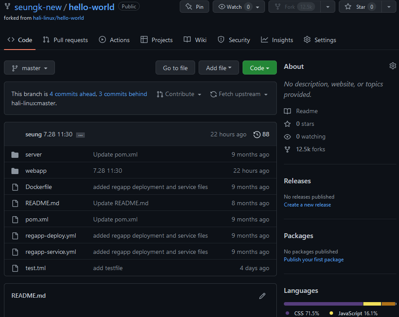Image resolution: width=399 pixels, height=317 pixels.
Task: Pin the repository with the Pin button
Action: point(194,7)
